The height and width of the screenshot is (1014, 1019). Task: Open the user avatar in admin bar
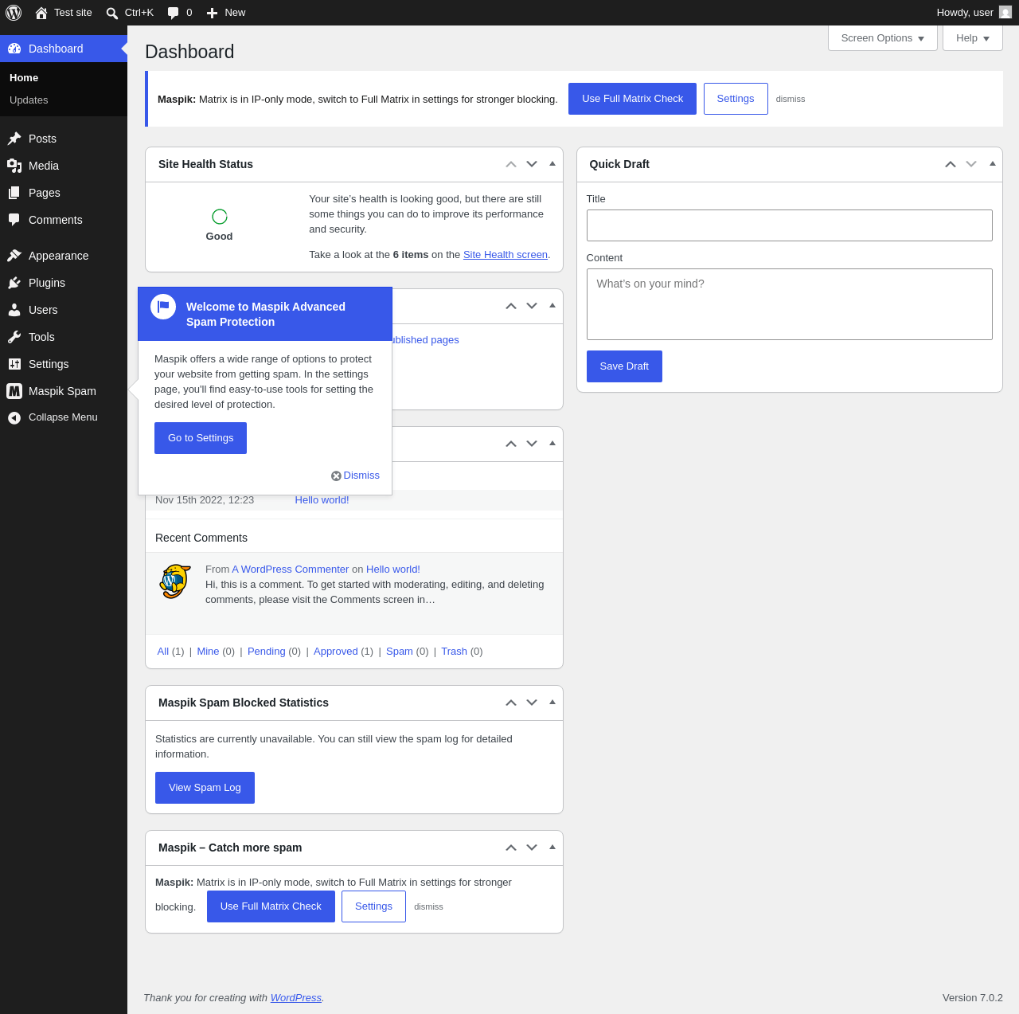(x=1005, y=12)
